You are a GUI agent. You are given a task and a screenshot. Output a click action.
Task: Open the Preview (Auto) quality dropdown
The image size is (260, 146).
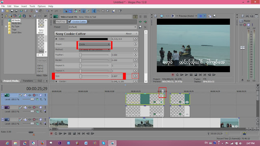(x=196, y=16)
